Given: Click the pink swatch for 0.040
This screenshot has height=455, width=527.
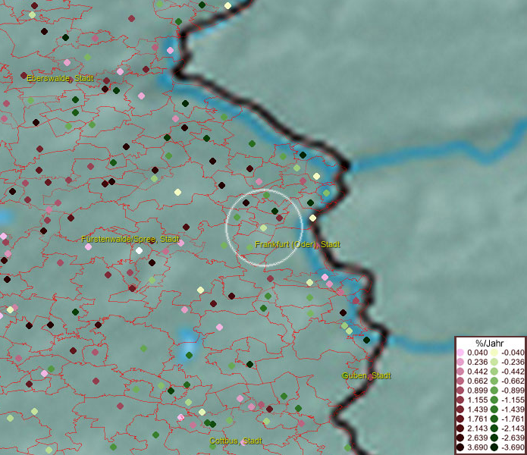Looking at the screenshot, I should [x=460, y=353].
